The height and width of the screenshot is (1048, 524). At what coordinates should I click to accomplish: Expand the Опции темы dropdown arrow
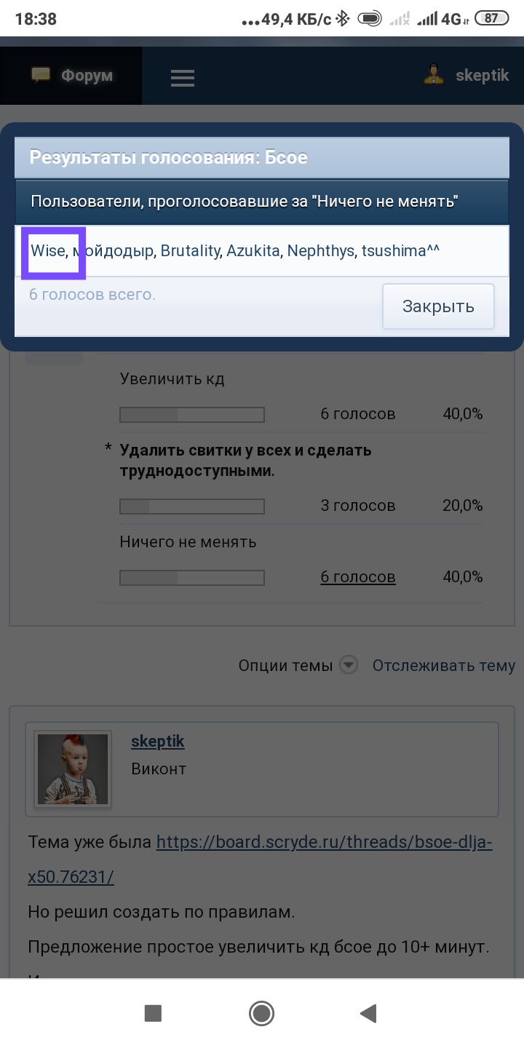click(x=349, y=665)
